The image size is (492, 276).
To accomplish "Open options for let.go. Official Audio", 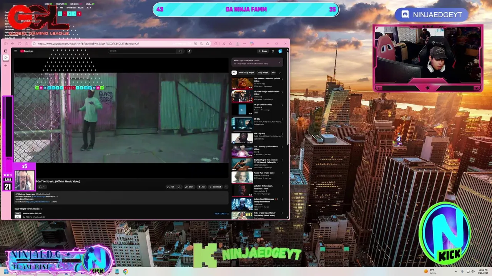I will point(282,105).
